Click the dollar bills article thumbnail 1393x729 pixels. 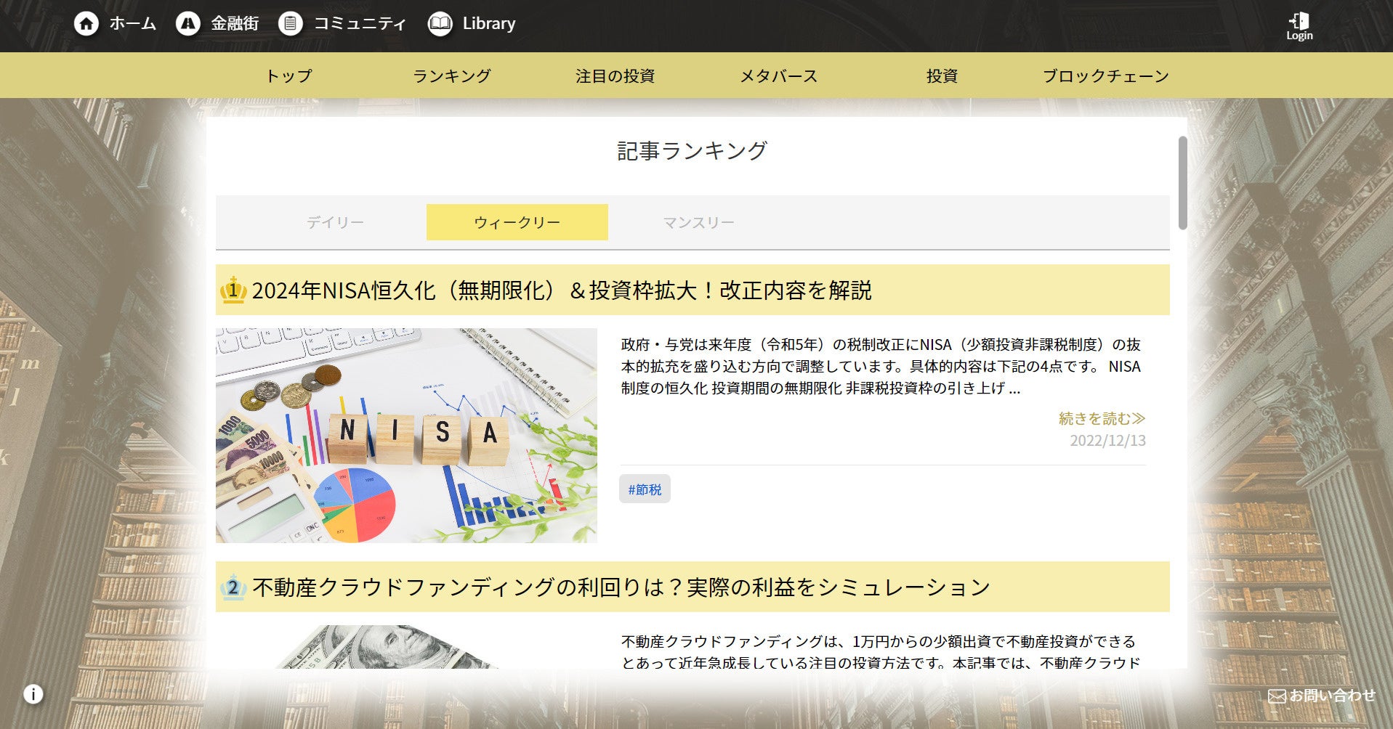point(406,646)
